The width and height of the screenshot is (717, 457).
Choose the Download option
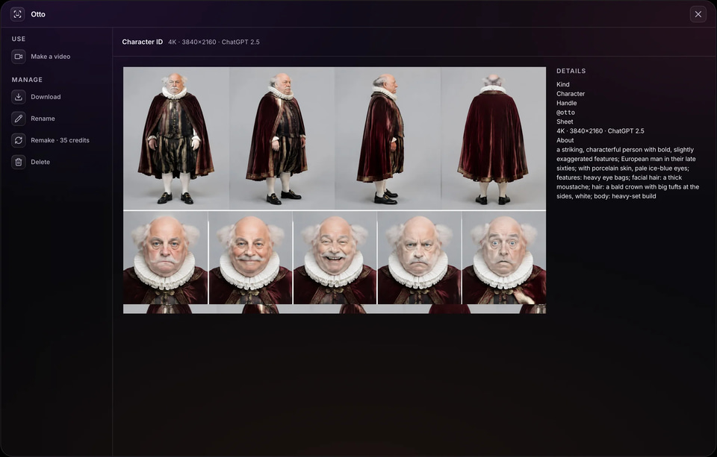46,97
